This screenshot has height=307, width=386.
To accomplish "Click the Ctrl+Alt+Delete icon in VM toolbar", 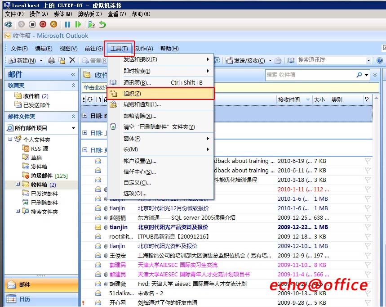I will 8,24.
